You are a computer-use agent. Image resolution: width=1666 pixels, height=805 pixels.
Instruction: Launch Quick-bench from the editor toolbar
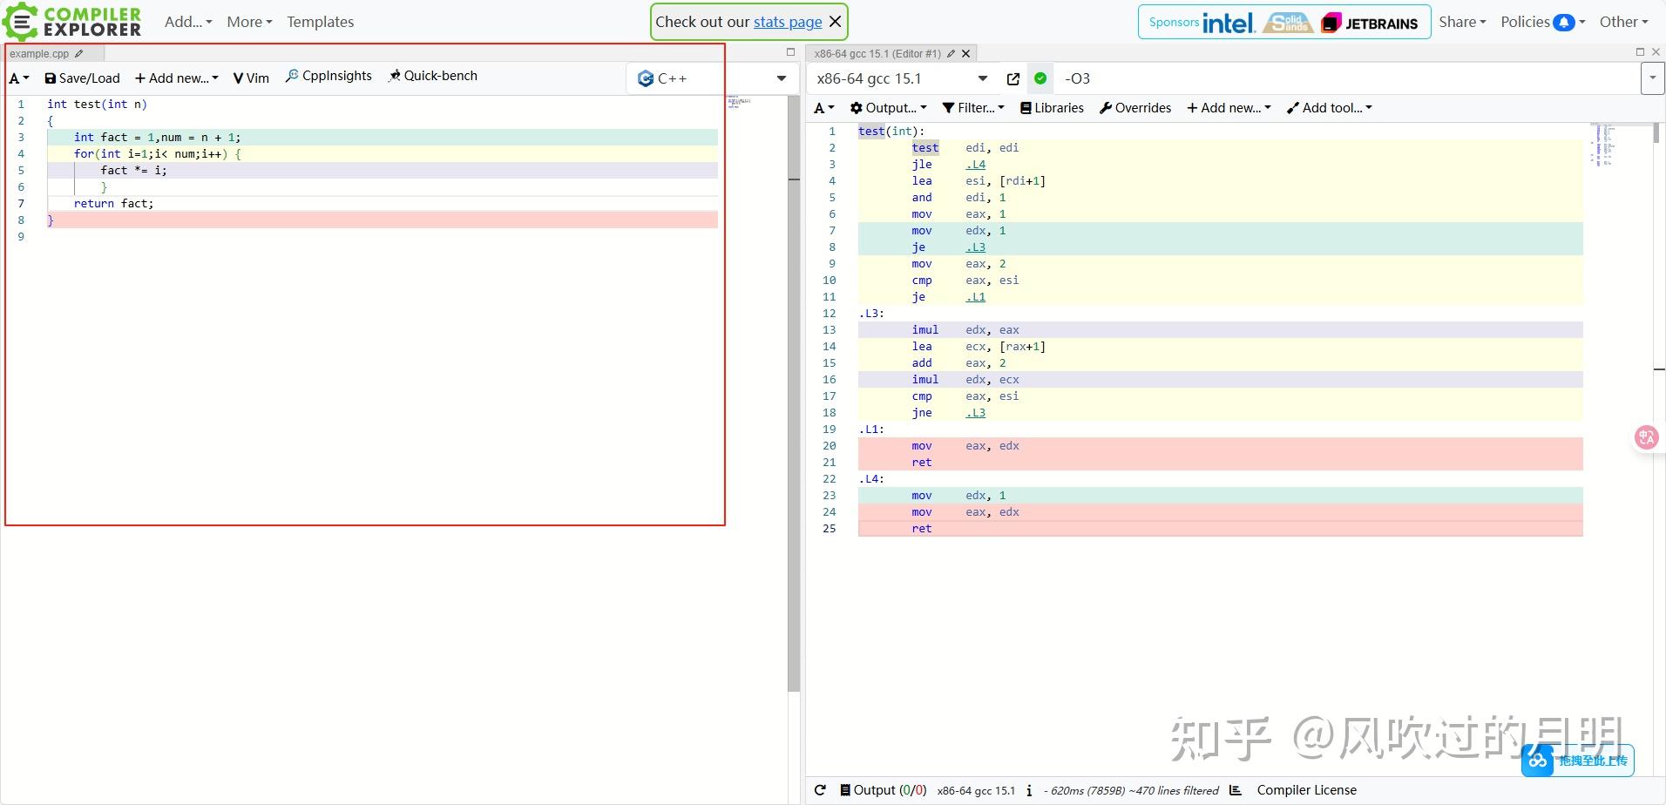[x=433, y=75]
